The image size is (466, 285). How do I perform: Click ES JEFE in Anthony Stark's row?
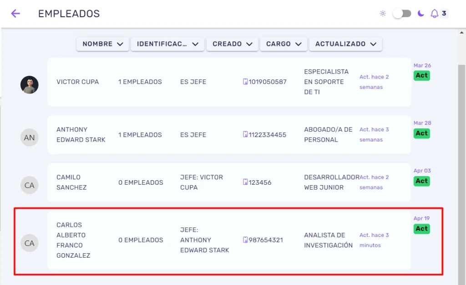[x=193, y=135]
